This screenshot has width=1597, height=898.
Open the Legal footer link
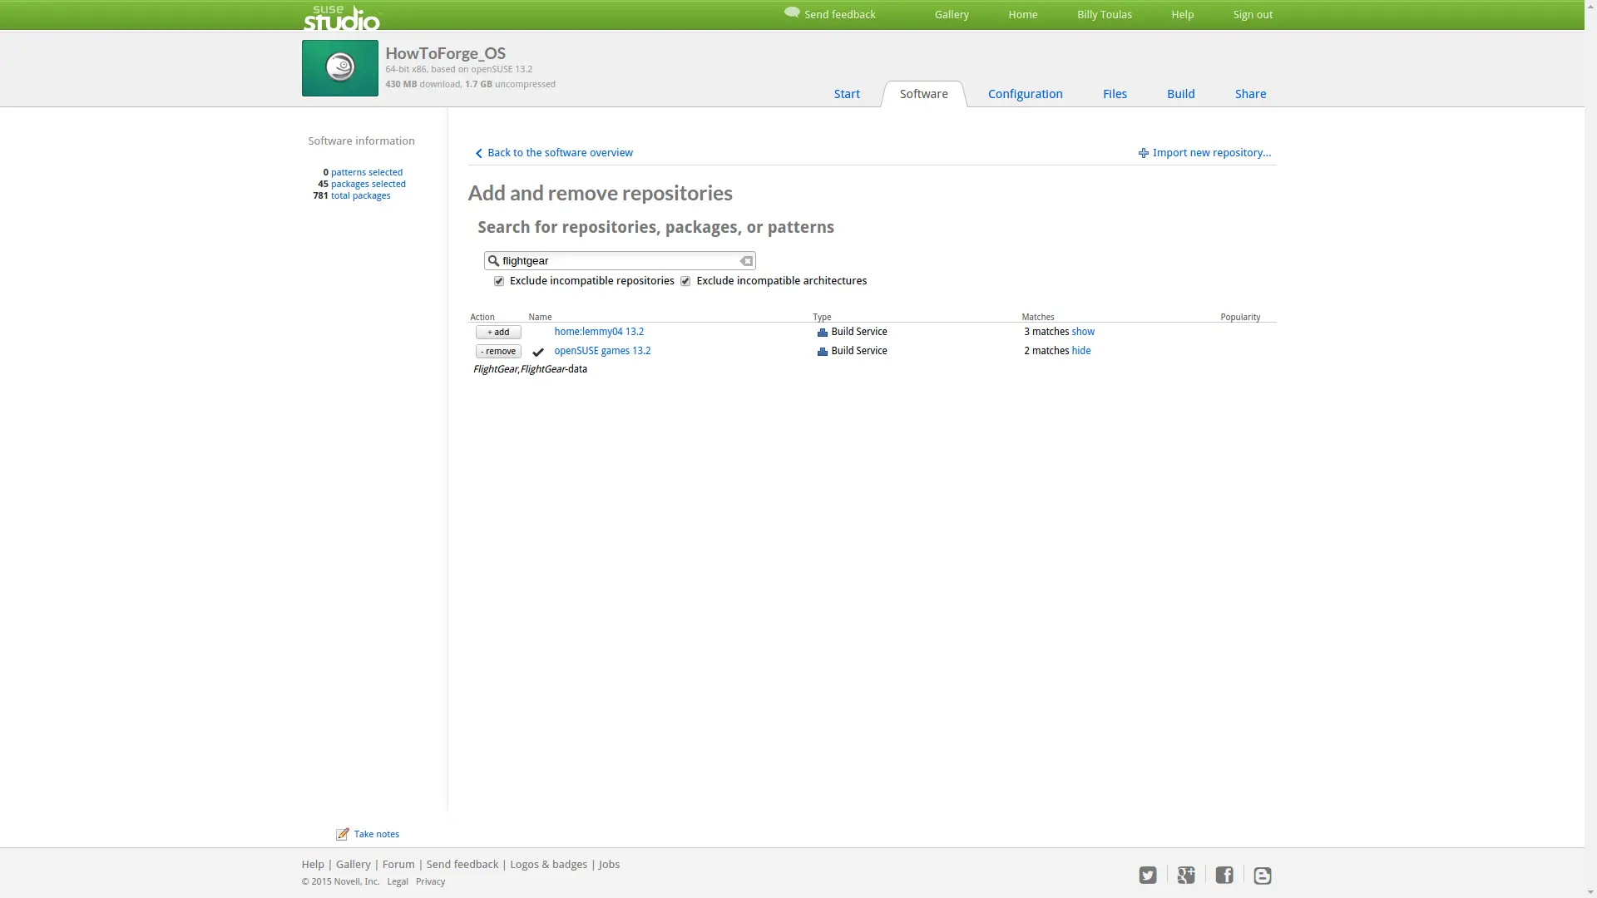tap(397, 881)
